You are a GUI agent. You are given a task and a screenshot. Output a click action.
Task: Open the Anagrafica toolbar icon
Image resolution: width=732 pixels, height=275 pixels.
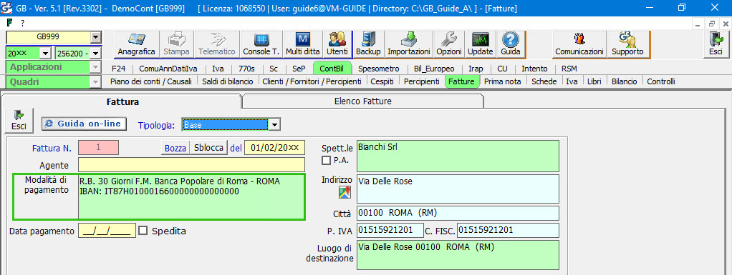pyautogui.click(x=136, y=45)
